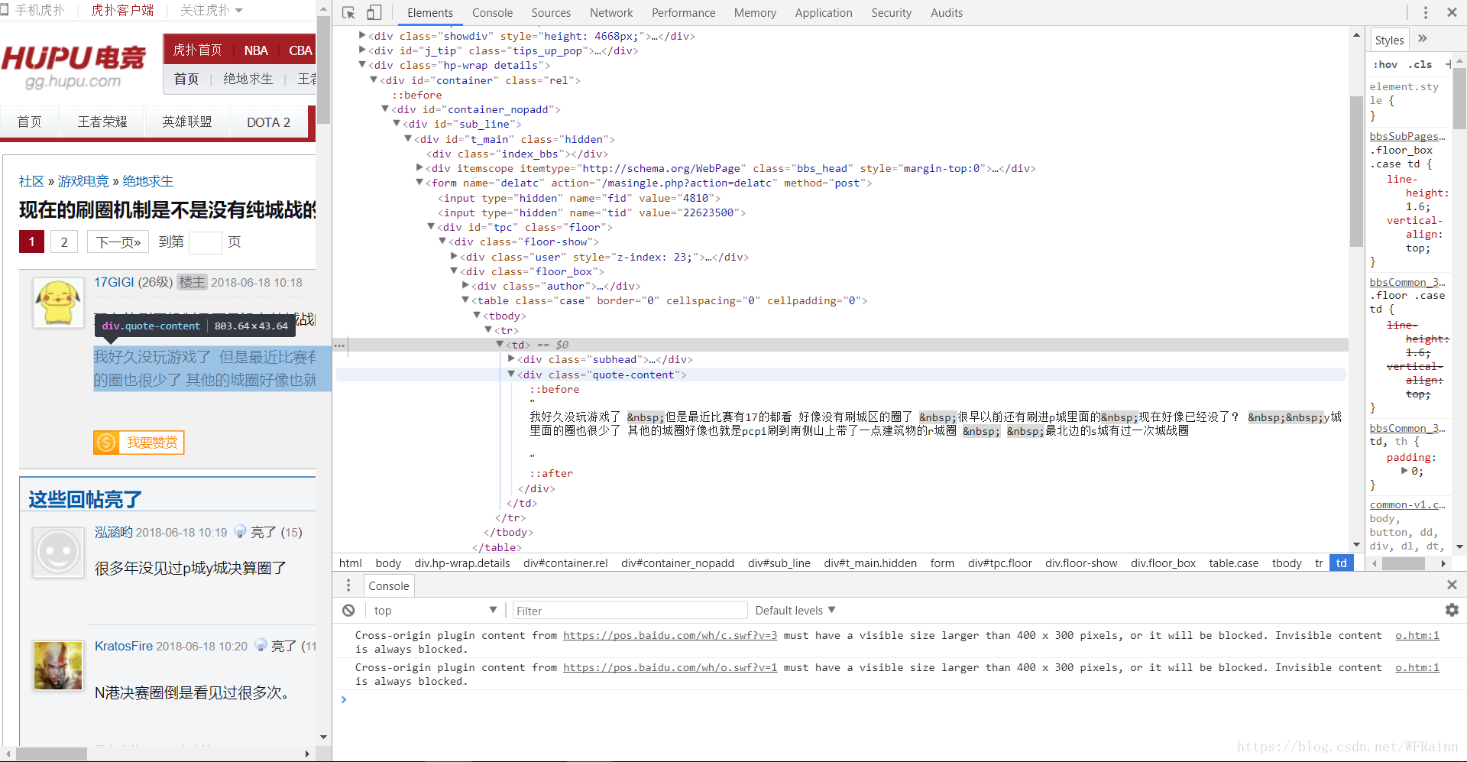Open console settings gear
The height and width of the screenshot is (762, 1467).
tap(1452, 610)
